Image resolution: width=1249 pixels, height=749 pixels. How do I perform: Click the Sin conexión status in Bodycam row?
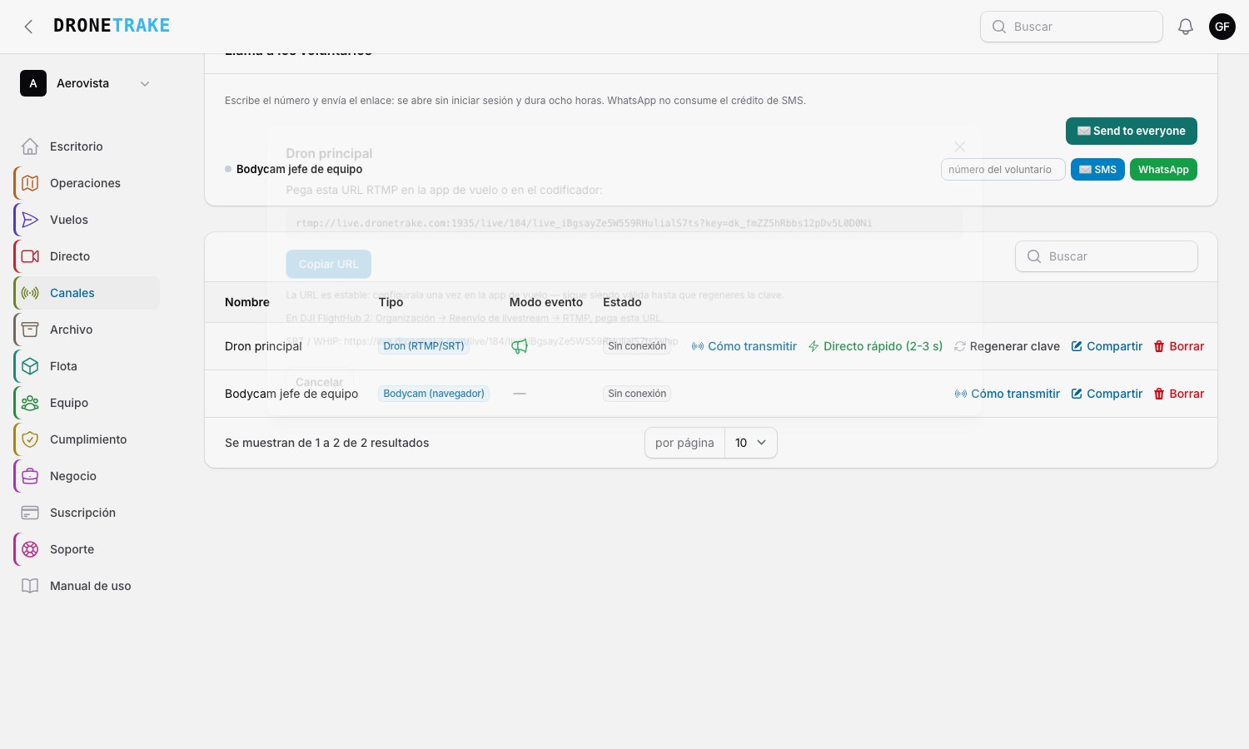(x=637, y=394)
